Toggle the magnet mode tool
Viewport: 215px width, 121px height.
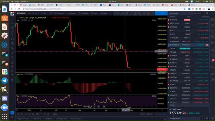tap(12, 63)
